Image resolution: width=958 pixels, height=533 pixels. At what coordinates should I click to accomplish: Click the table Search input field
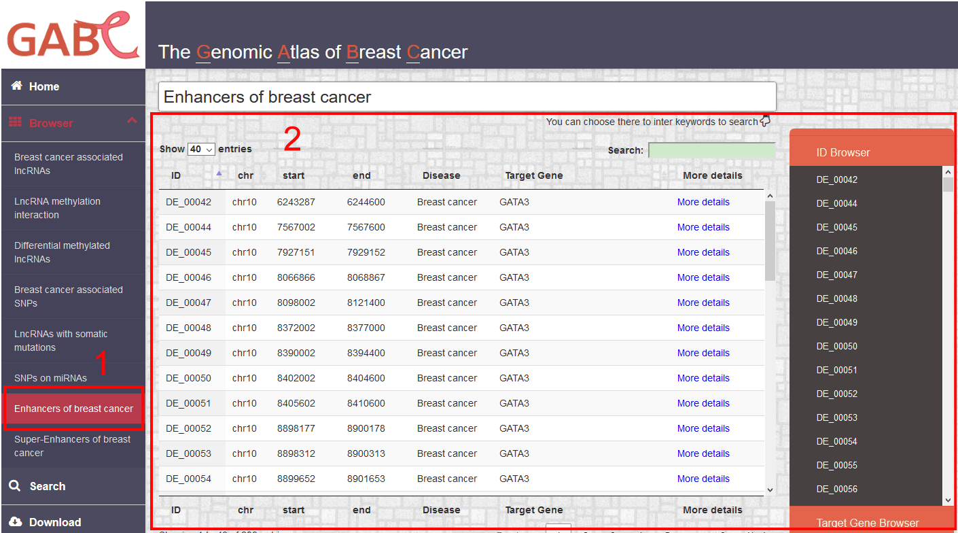712,150
